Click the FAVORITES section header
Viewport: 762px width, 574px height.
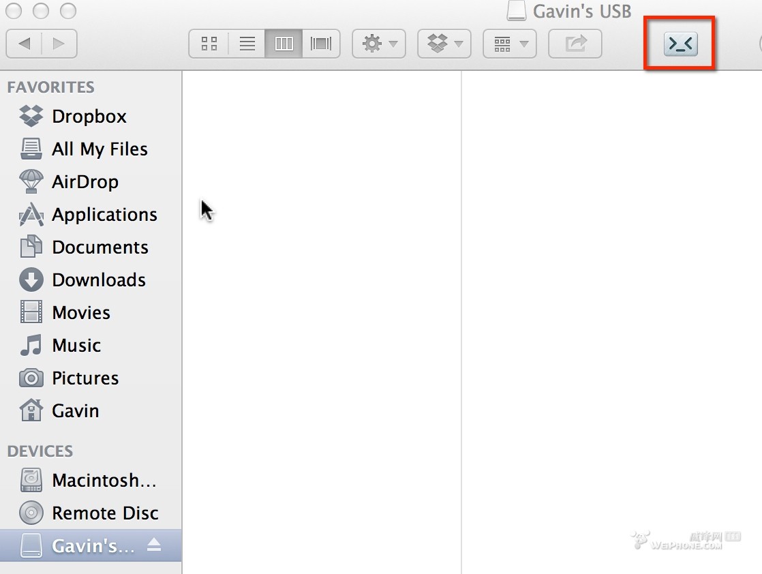[51, 87]
